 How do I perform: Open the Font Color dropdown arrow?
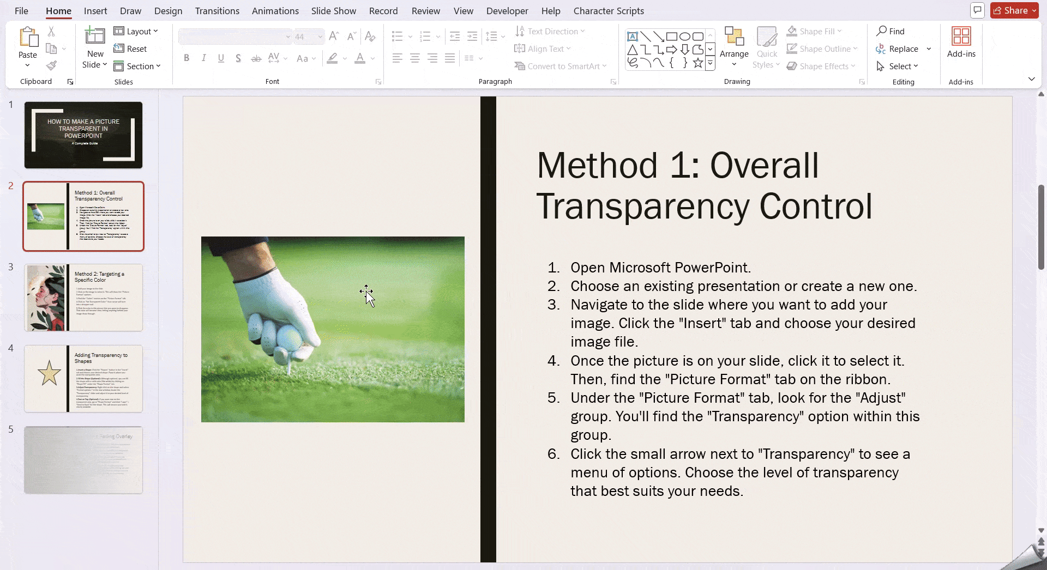371,59
